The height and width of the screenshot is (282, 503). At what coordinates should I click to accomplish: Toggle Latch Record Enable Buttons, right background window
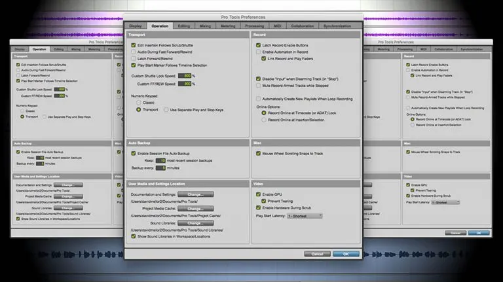(x=408, y=64)
